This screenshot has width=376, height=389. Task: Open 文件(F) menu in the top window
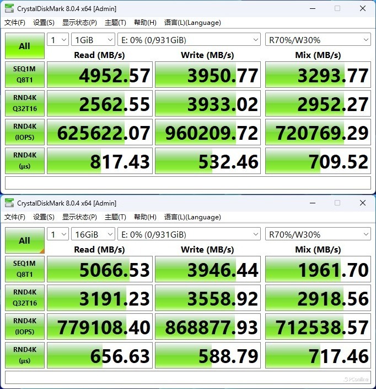pos(15,23)
